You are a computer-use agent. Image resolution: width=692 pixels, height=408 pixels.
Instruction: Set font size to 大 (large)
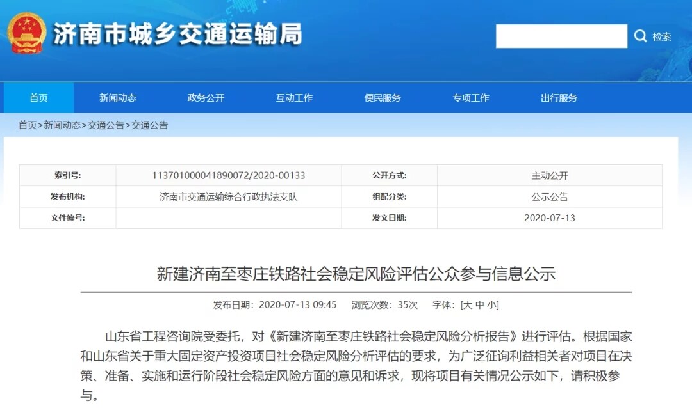click(x=467, y=305)
